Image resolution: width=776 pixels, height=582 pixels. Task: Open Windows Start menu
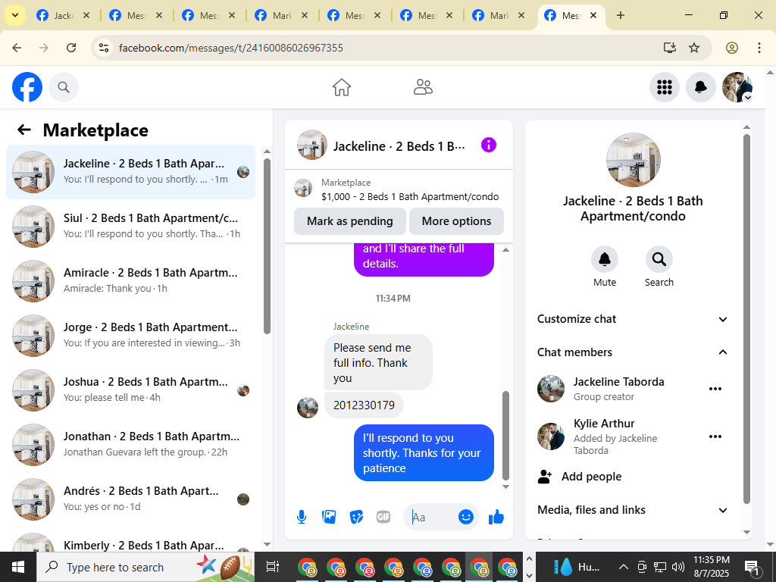tap(18, 567)
